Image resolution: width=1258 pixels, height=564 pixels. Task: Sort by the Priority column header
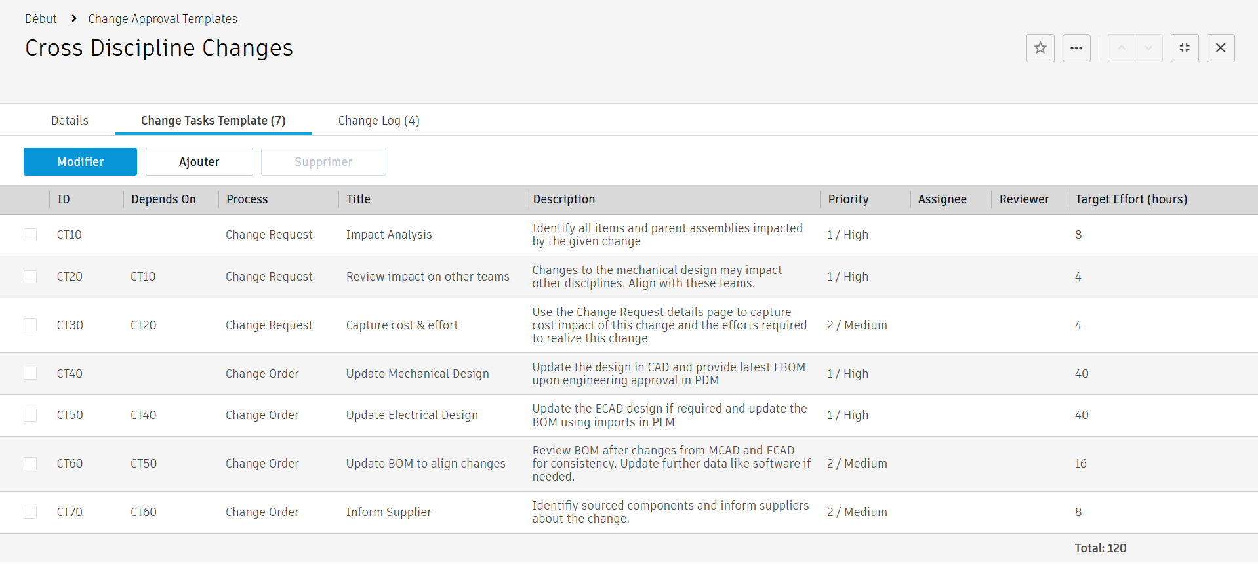coord(848,199)
